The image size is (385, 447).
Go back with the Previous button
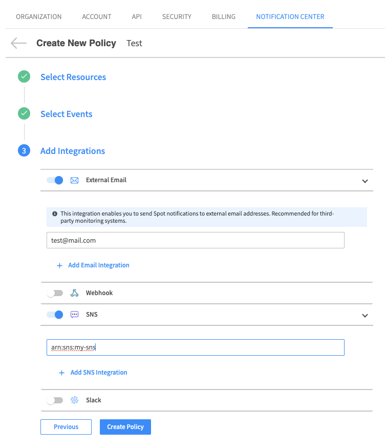66,427
